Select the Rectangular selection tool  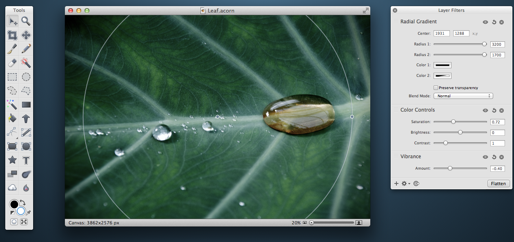pos(13,77)
